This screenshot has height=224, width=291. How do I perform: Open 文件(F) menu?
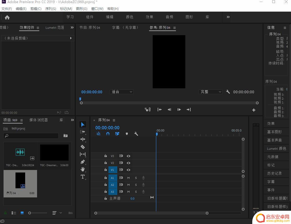6,9
